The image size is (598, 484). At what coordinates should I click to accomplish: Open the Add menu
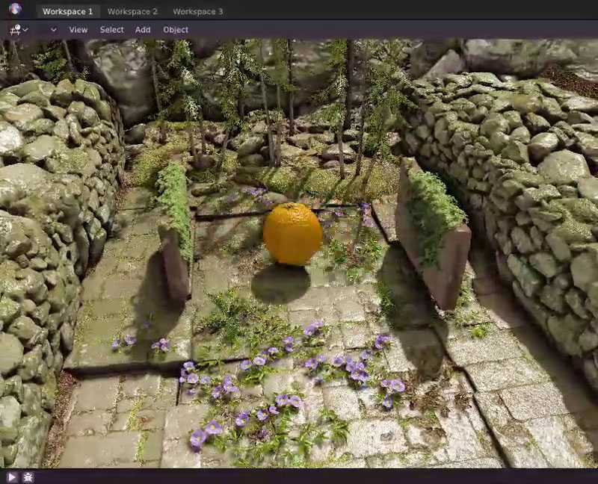[143, 30]
